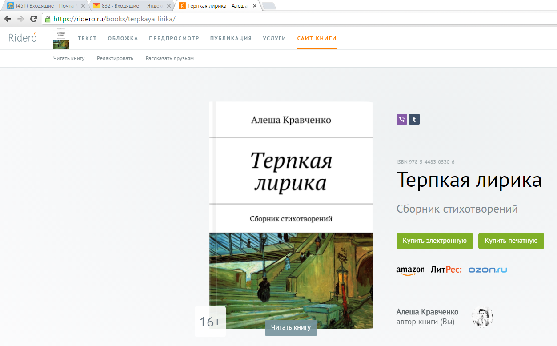Click the browser Forward arrow

[x=20, y=19]
